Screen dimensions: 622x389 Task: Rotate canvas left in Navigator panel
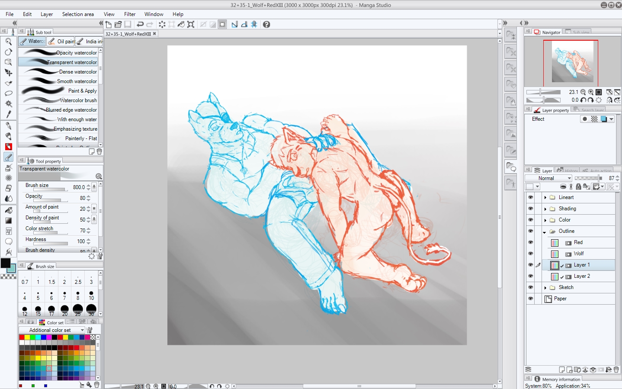point(583,100)
